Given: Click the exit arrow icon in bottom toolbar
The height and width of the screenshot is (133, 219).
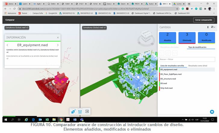Looking at the screenshot, I should (x=87, y=111).
